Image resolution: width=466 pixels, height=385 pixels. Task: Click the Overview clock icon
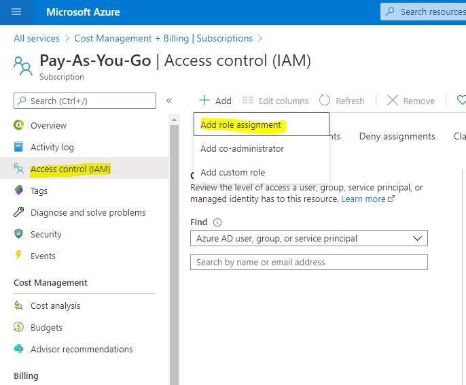tap(19, 125)
